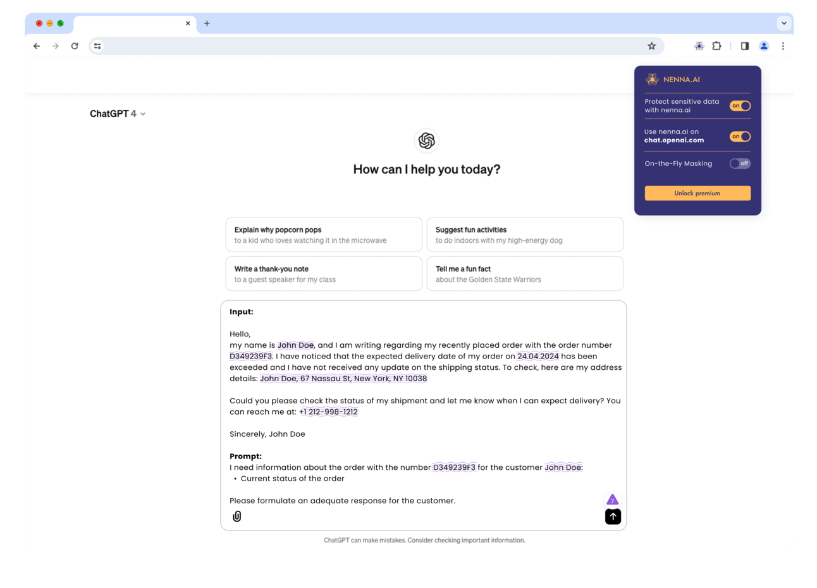
Task: Toggle Use nenna.ai on chat.openai.com switch
Action: [x=740, y=137]
